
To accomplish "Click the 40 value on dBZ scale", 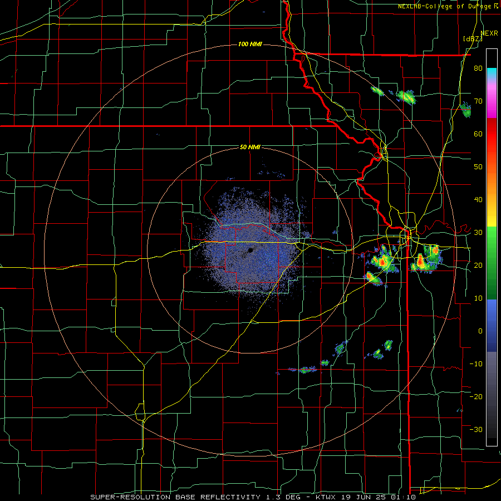I will point(478,200).
